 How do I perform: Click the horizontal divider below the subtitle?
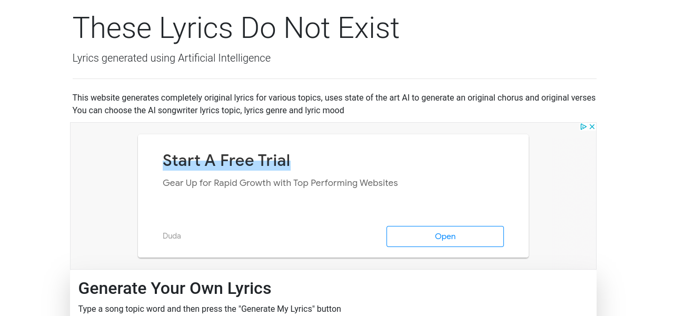334,79
